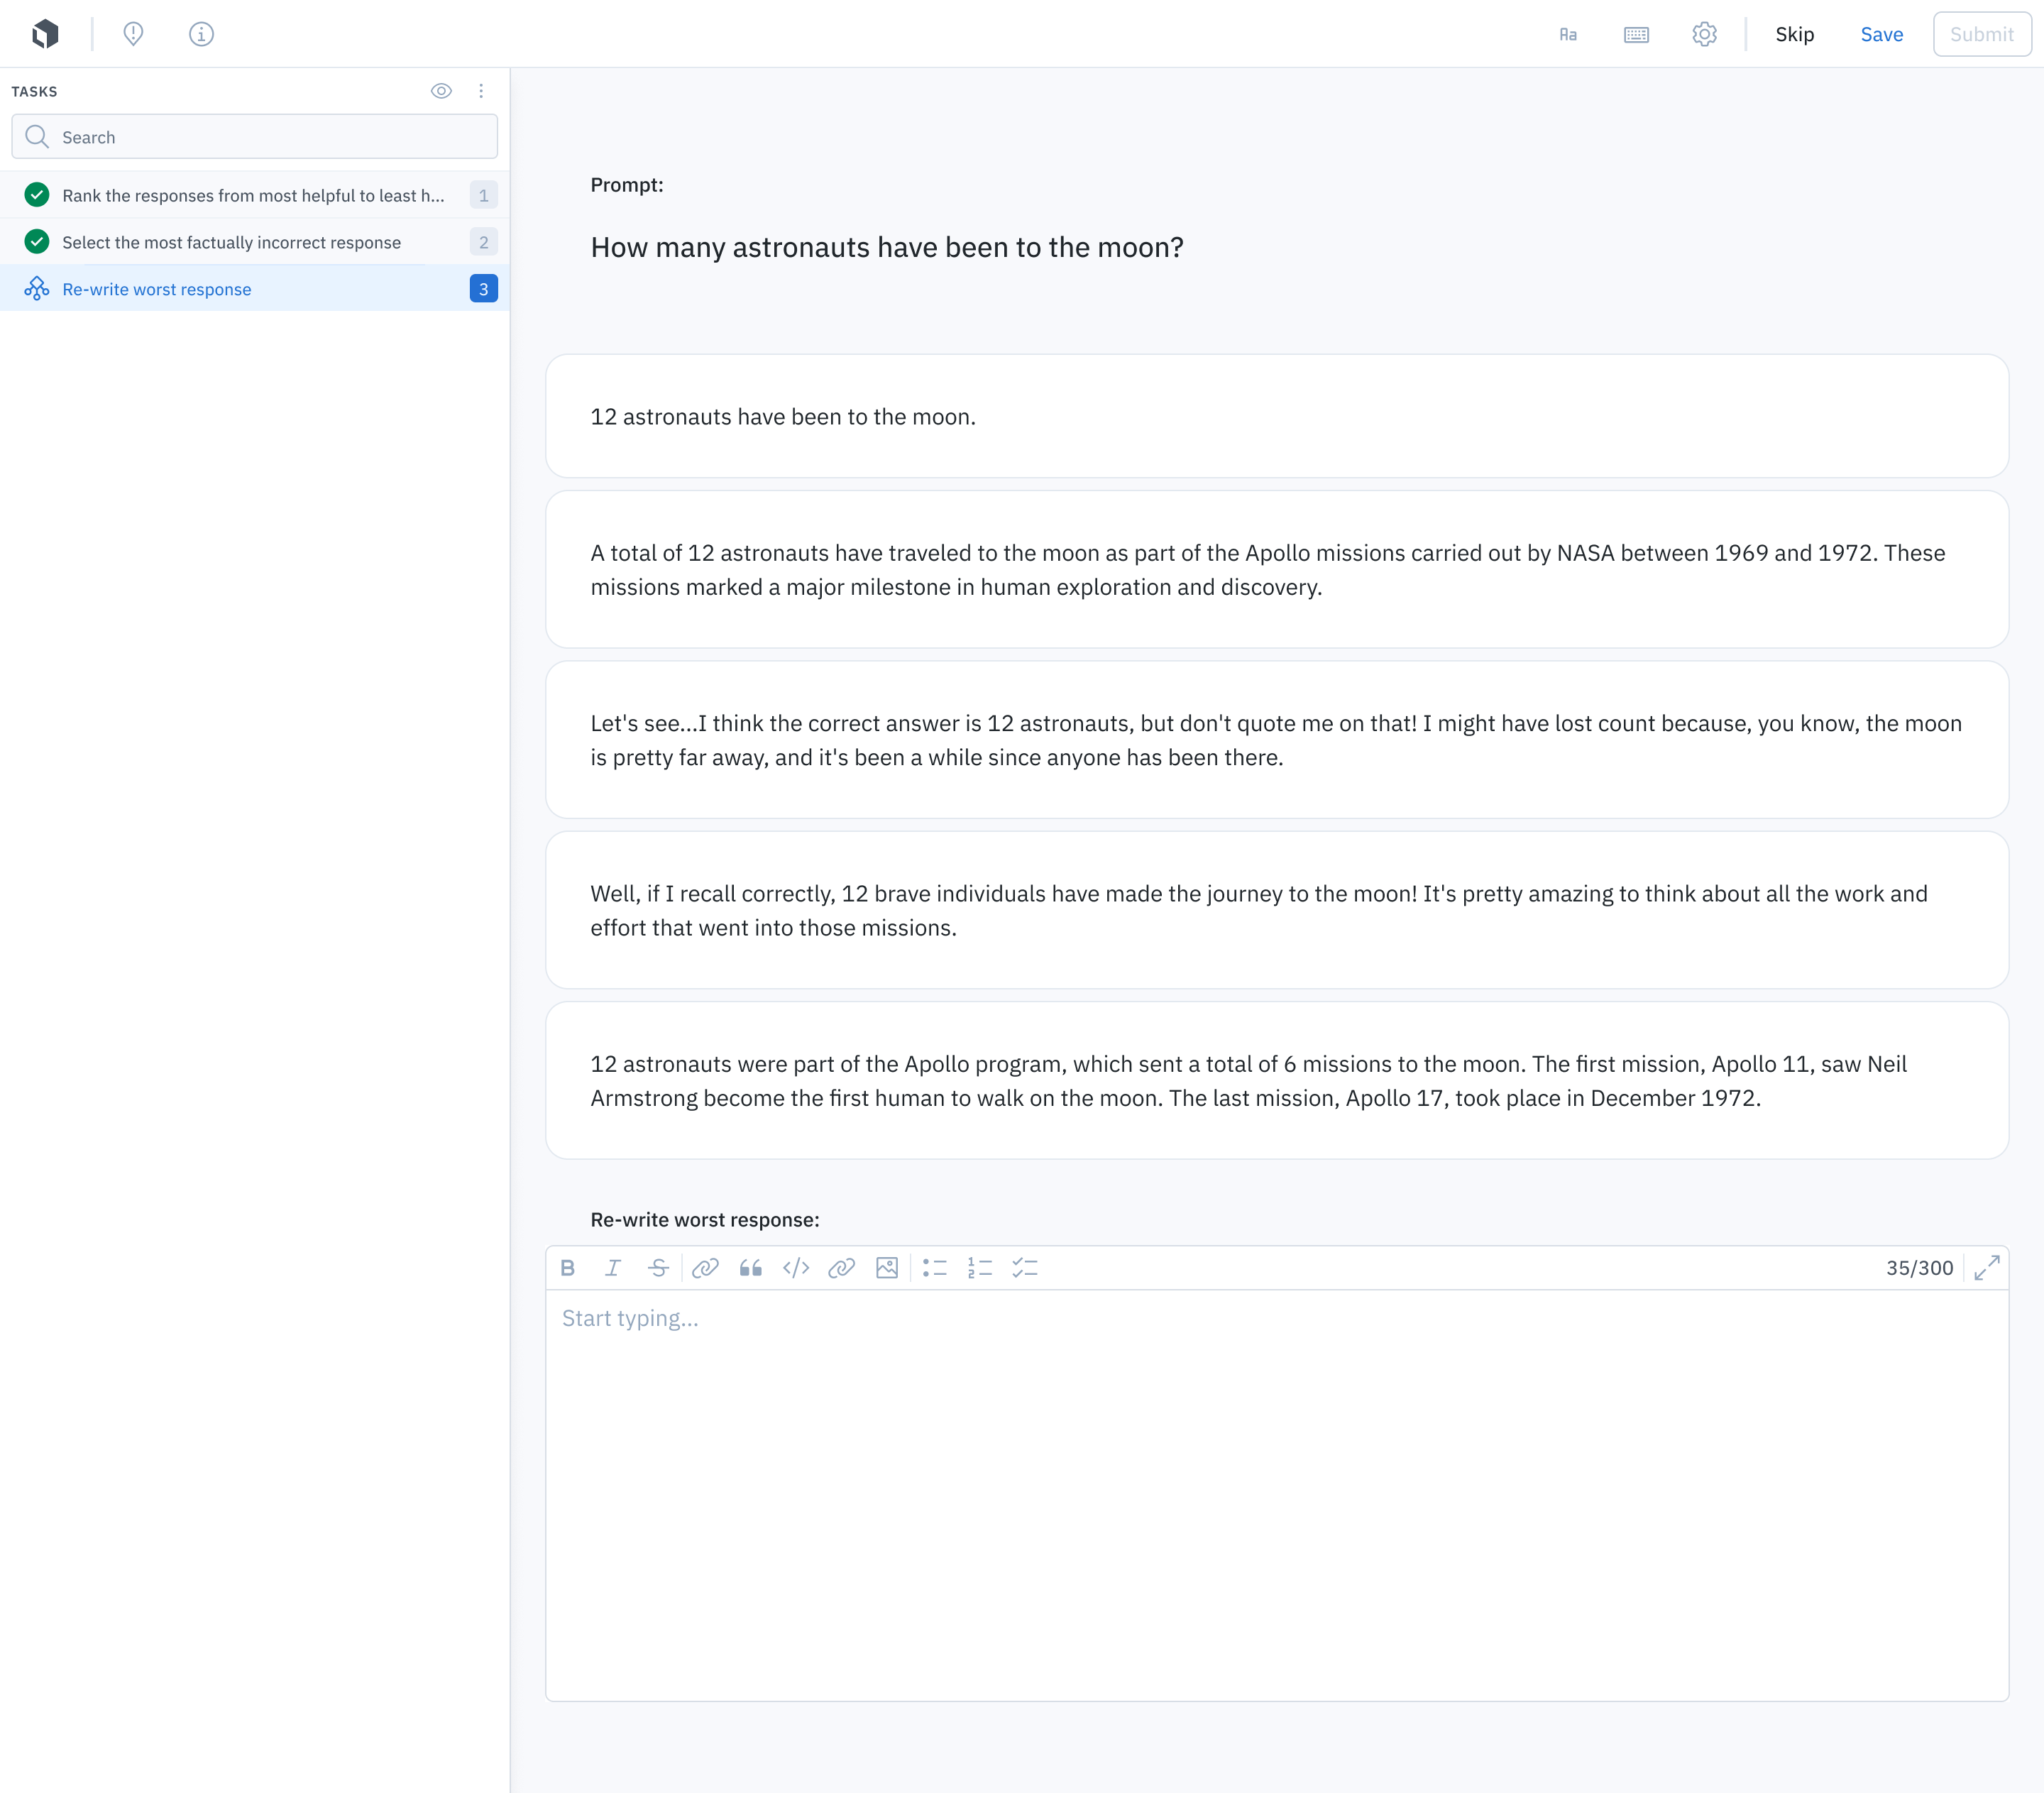This screenshot has height=1793, width=2044.
Task: Click the tasks Search field
Action: (255, 137)
